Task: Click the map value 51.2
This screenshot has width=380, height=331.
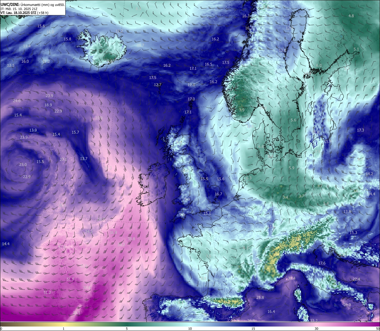Action: [47, 293]
